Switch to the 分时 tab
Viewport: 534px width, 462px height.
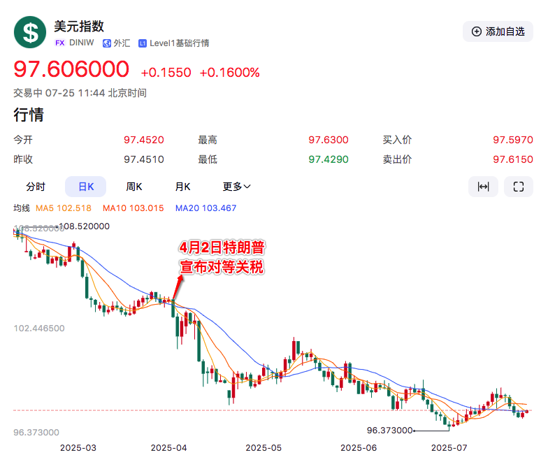36,187
